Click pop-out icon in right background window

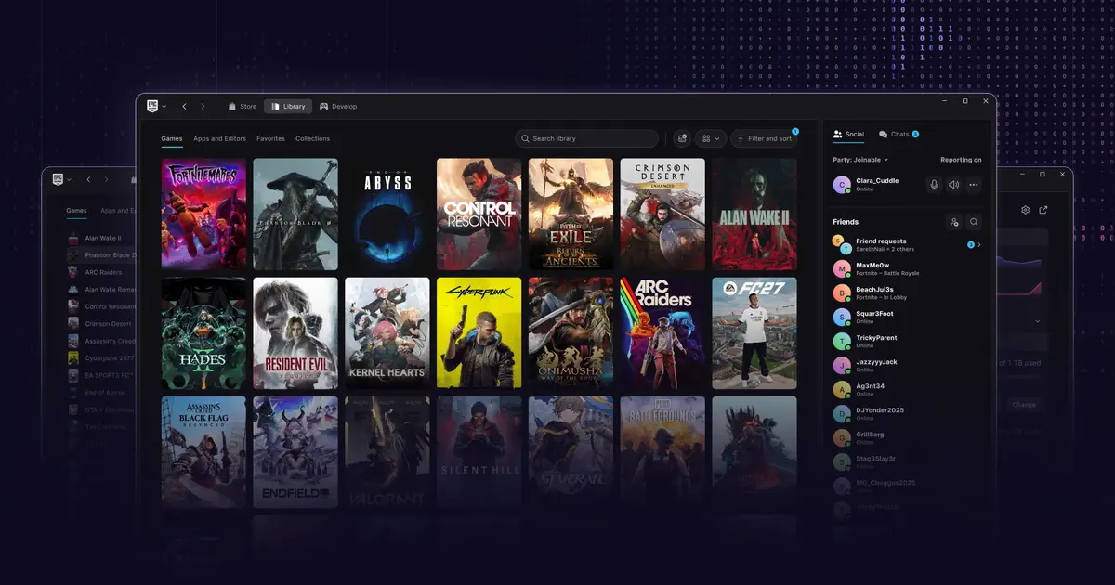1043,210
